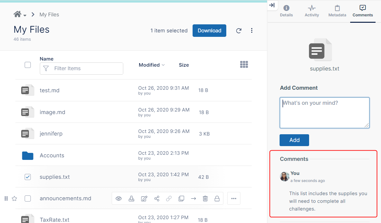
Task: Click the edit pencil icon for announcements.md
Action: [144, 199]
